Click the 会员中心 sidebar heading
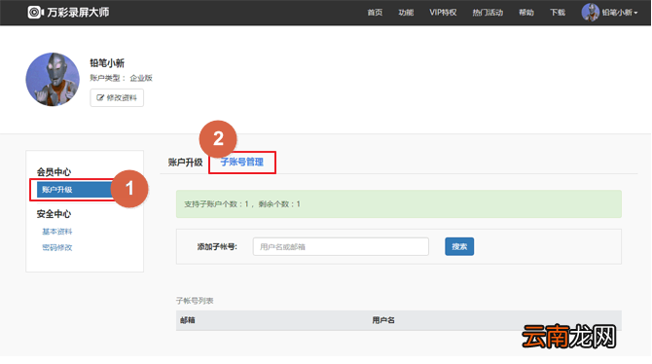Image resolution: width=652 pixels, height=364 pixels. [54, 172]
